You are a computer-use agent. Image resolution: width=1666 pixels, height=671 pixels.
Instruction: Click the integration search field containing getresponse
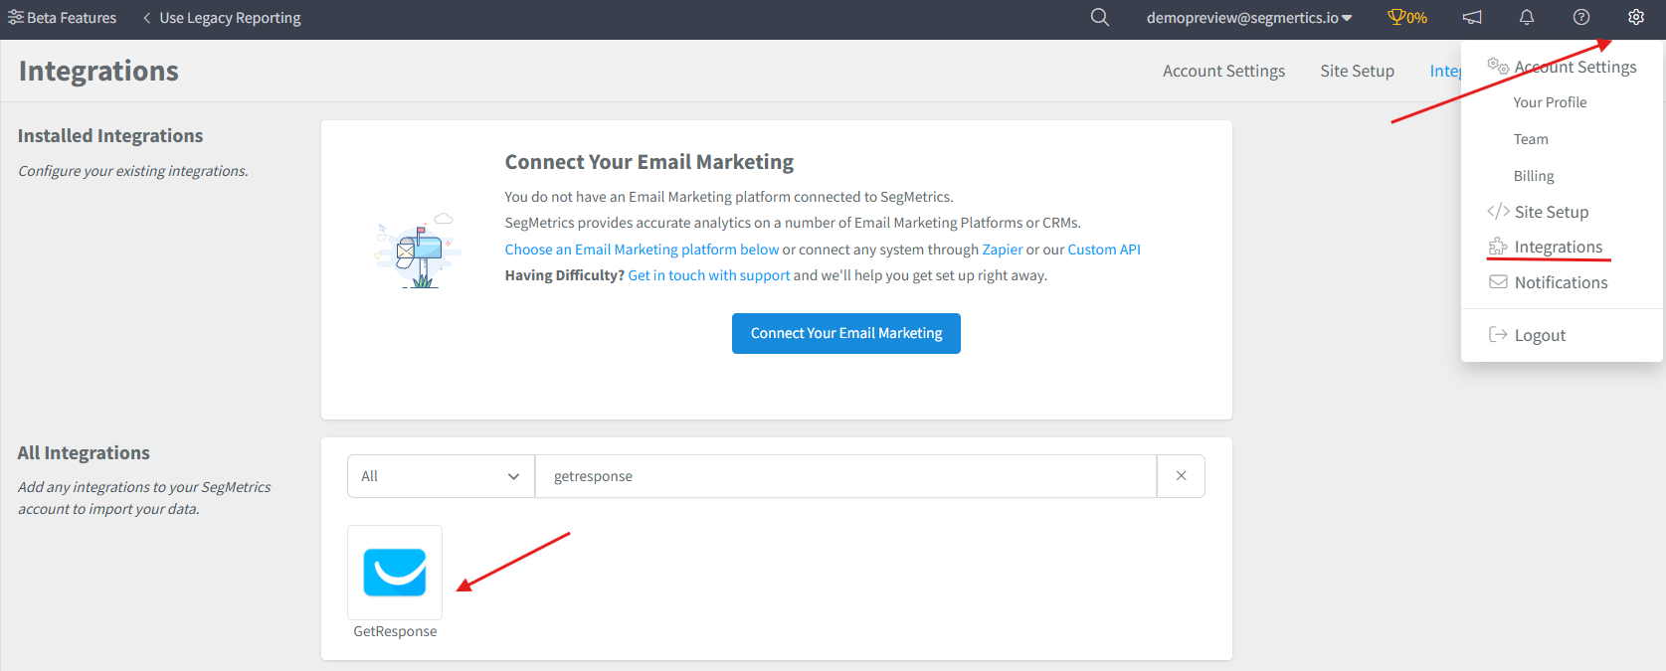click(x=845, y=476)
